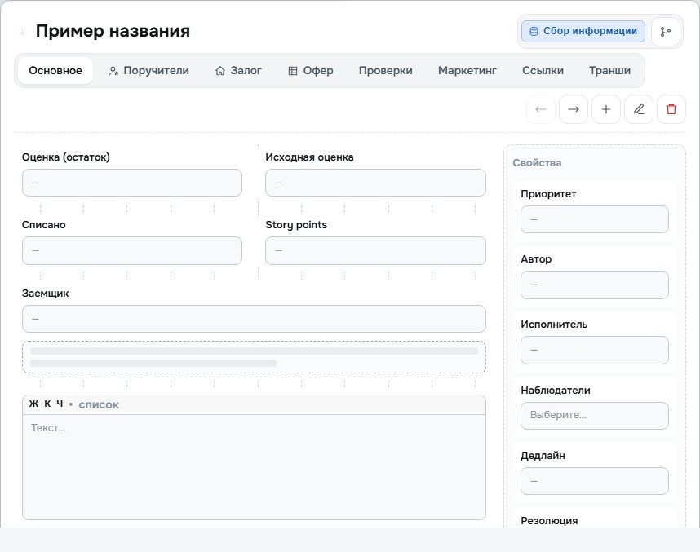This screenshot has height=552, width=700.
Task: Click the Списано field
Action: (x=132, y=250)
